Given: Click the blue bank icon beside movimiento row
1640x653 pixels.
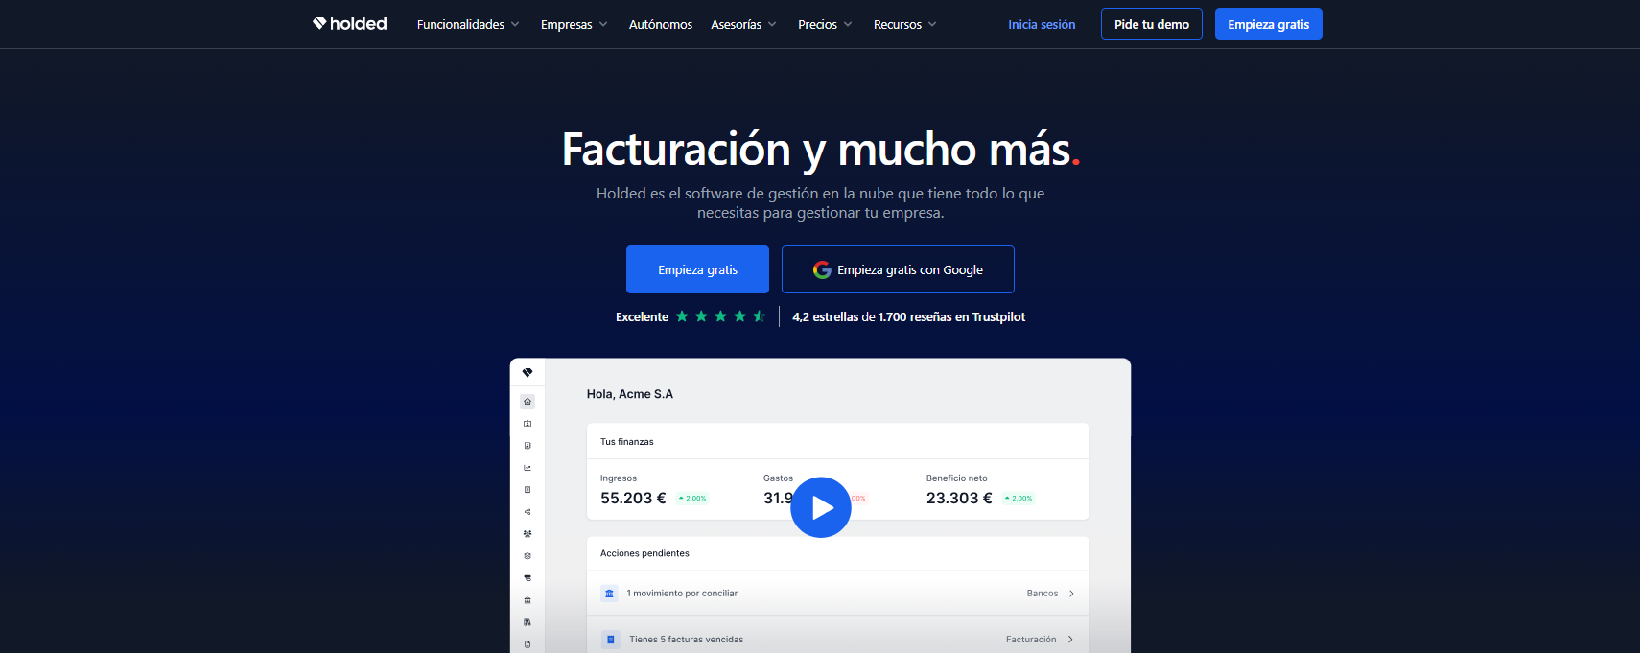Looking at the screenshot, I should pos(609,594).
